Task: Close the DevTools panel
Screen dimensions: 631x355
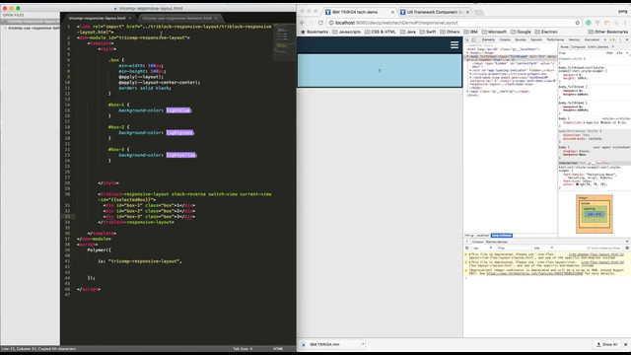Action: click(627, 39)
